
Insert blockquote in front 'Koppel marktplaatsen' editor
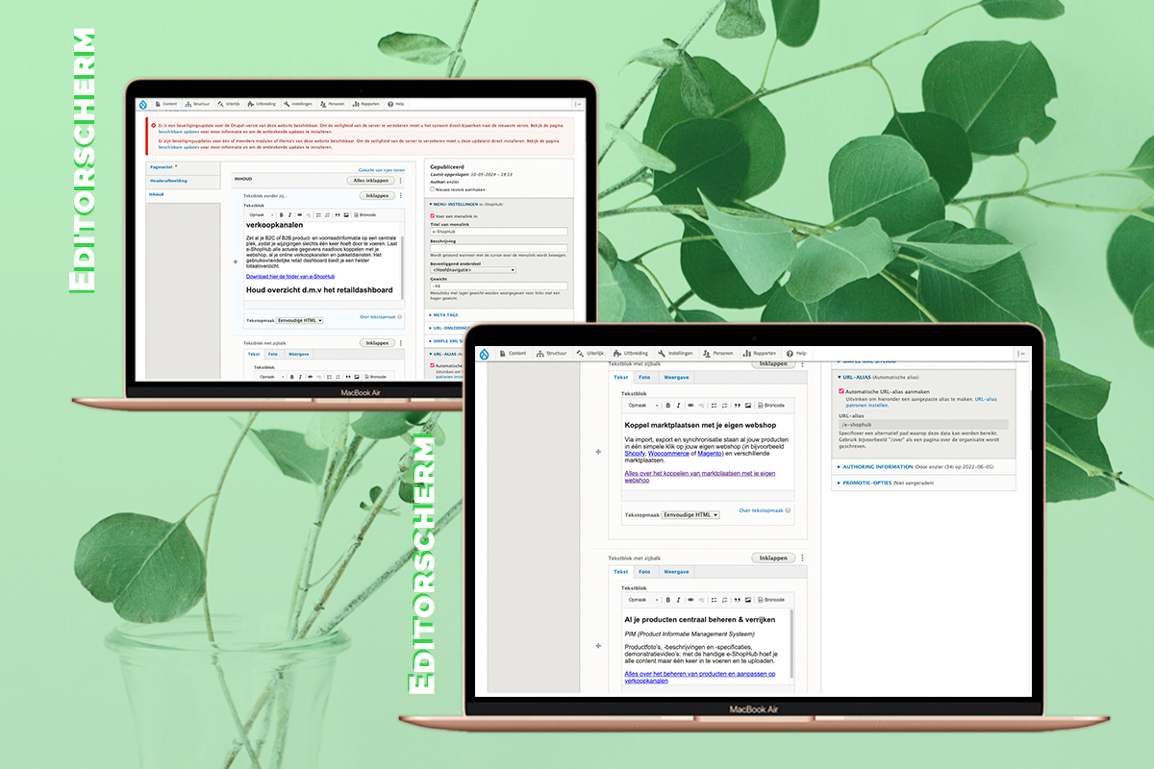[x=738, y=406]
